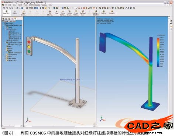Click the feature tree horizontal scrollbar
Viewport: 175px width, 136px height.
12,126
